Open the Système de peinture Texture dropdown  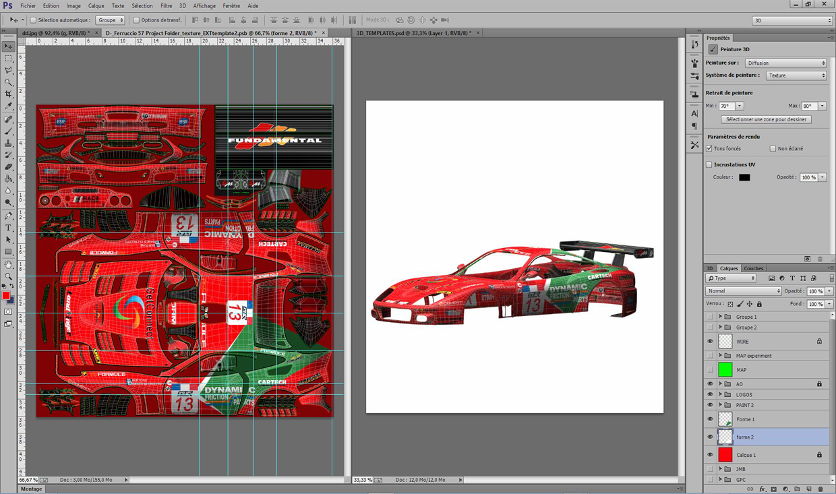[796, 75]
